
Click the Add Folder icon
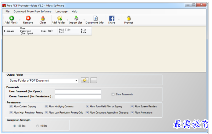(60, 18)
